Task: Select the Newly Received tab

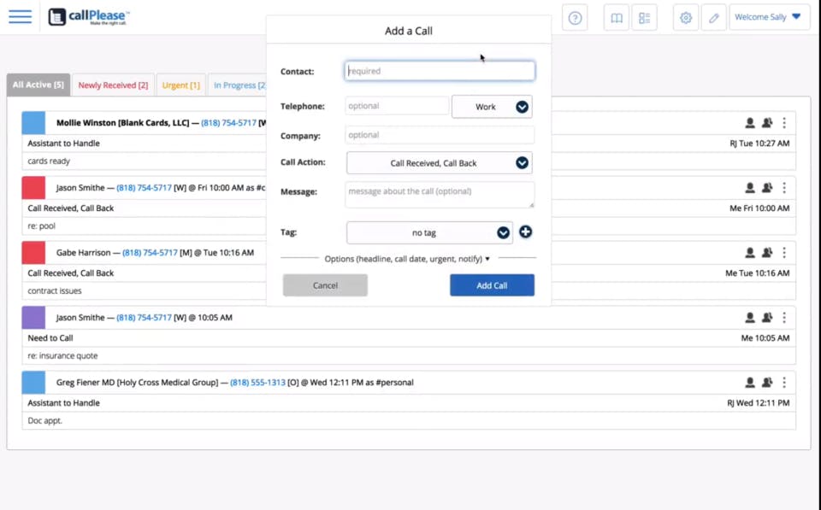Action: [112, 85]
